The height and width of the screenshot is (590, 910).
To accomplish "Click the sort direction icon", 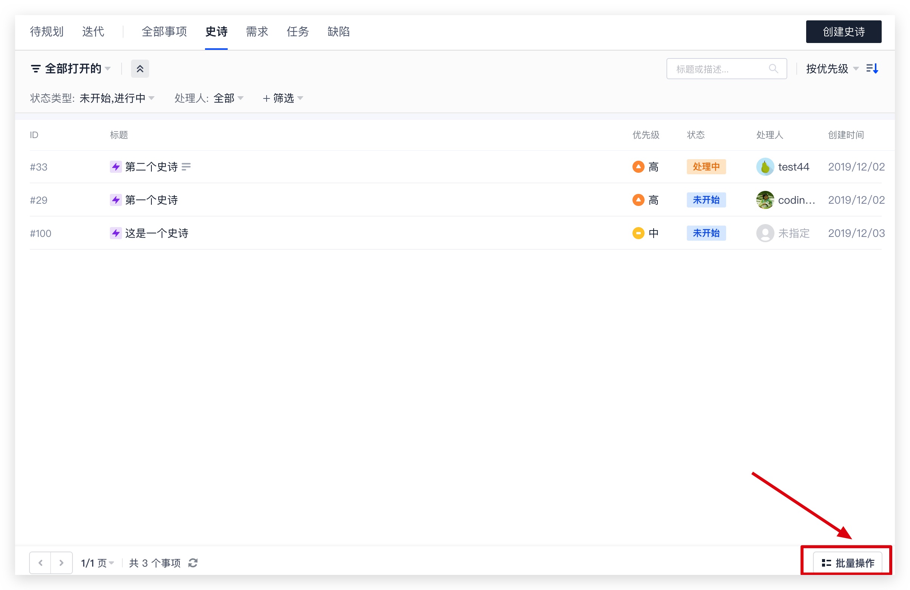I will [x=872, y=69].
